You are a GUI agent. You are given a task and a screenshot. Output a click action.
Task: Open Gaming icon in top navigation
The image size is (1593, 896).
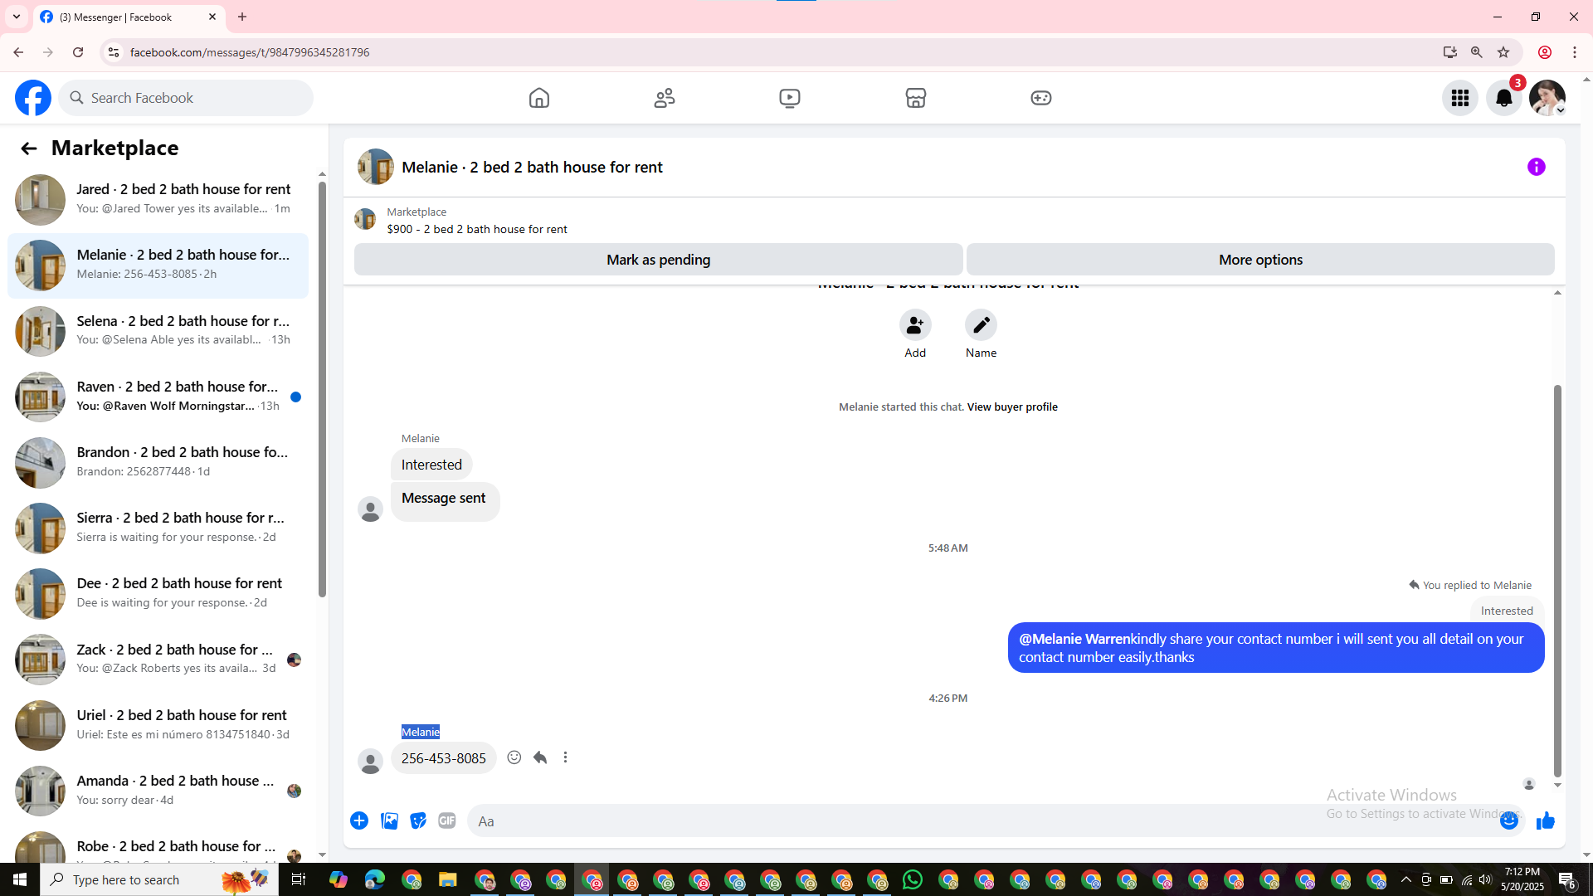coord(1040,98)
